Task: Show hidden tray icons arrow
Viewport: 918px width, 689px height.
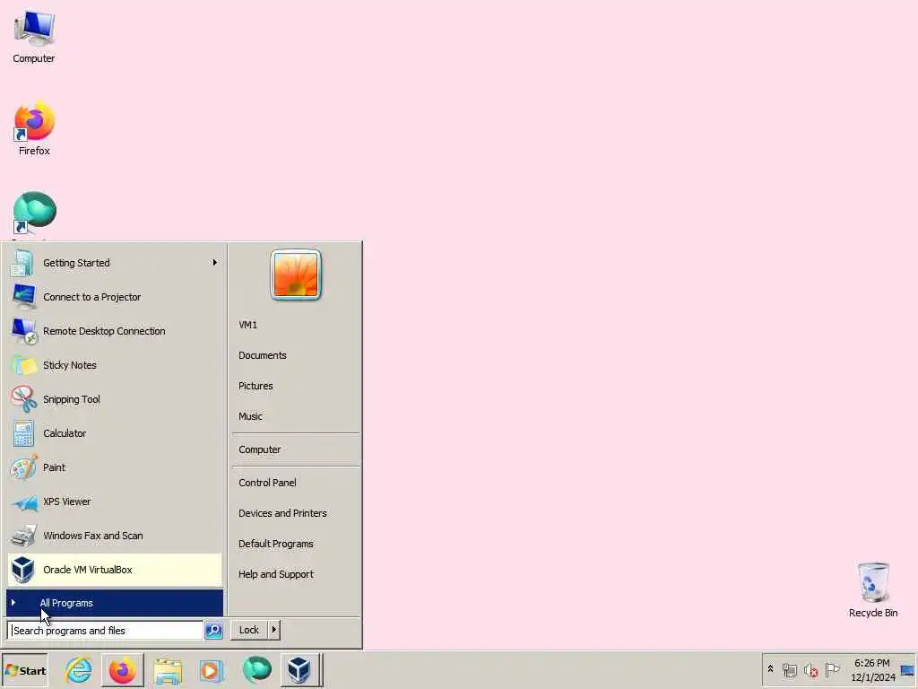Action: coord(770,669)
